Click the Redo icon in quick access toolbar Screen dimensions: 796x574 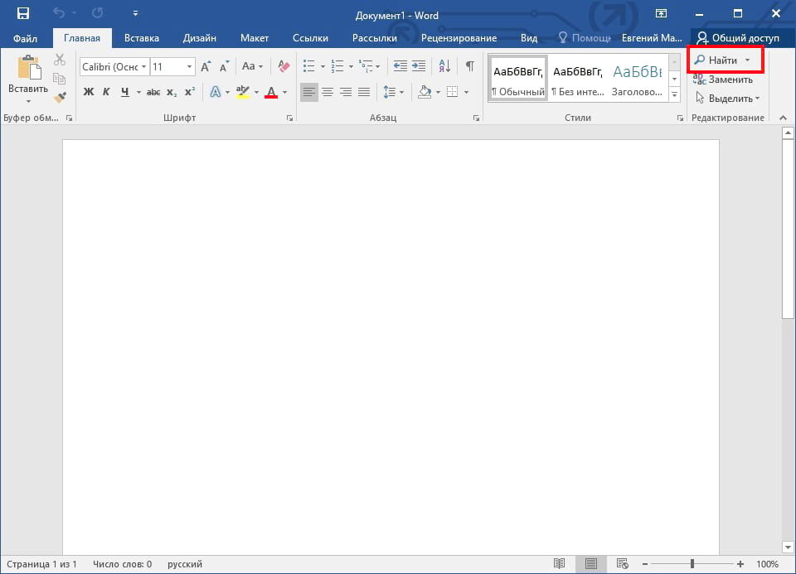pos(98,12)
